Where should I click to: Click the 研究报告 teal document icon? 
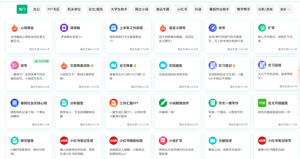(x=14, y=141)
